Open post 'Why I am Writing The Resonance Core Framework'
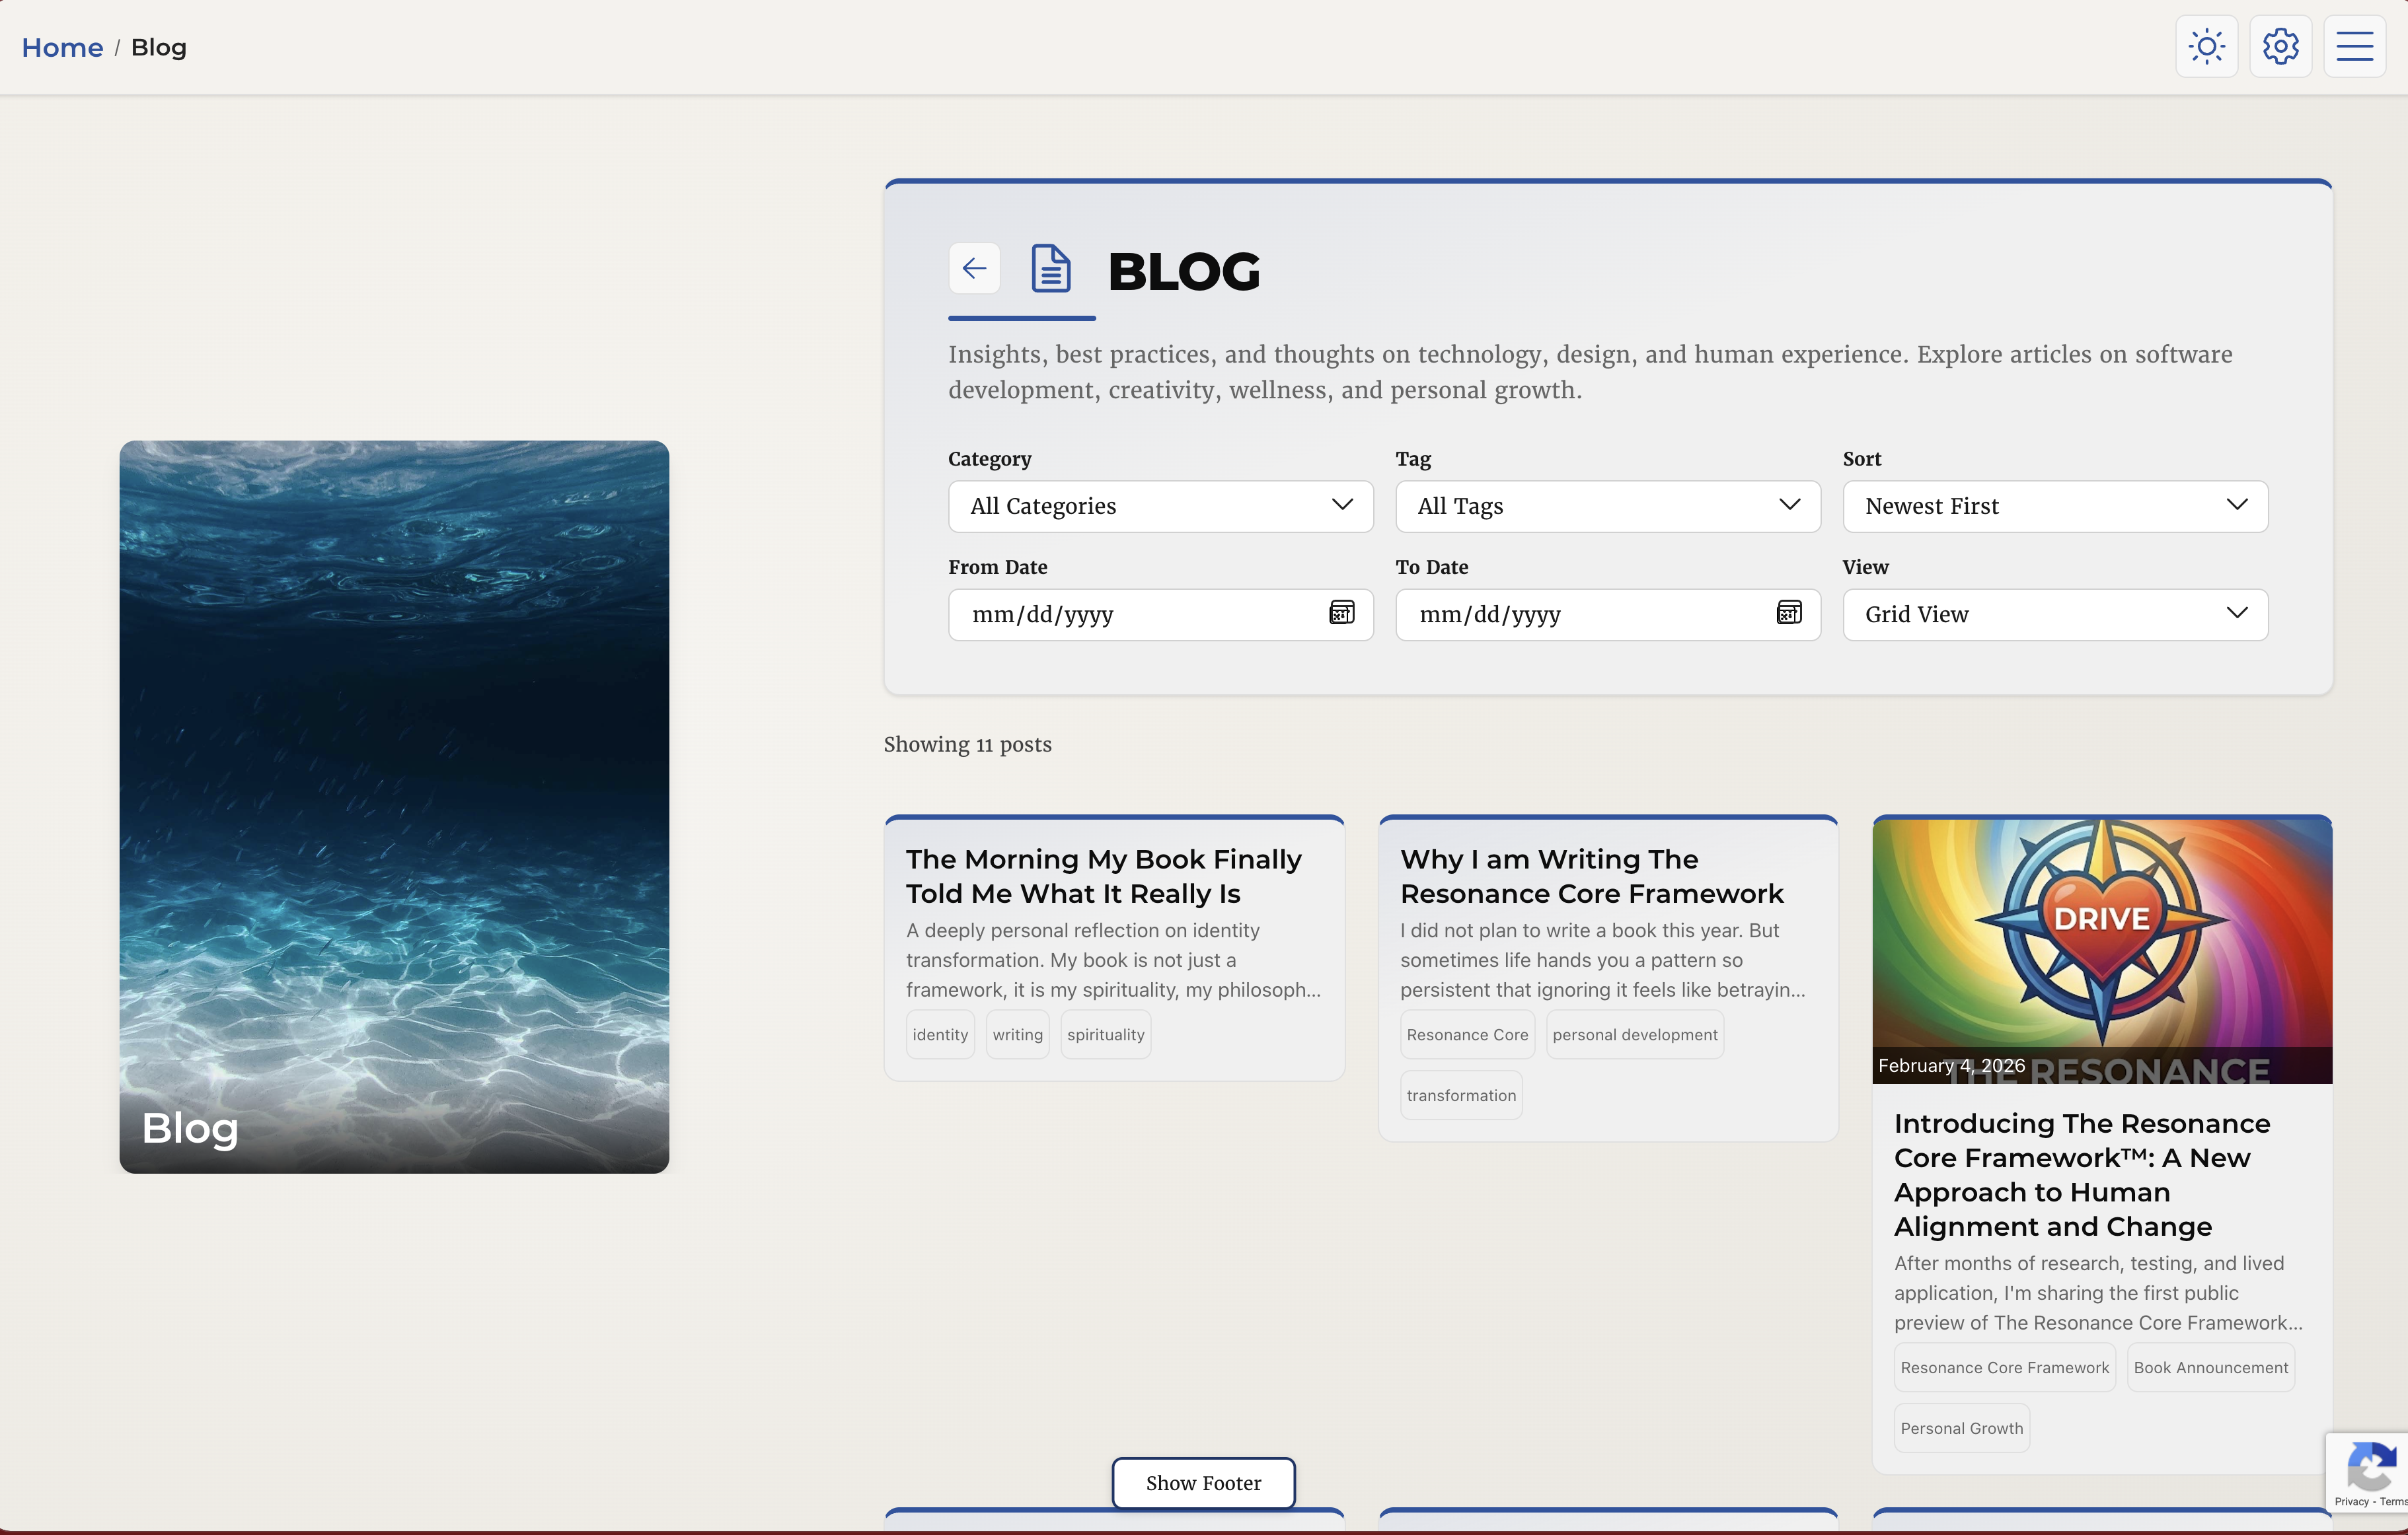This screenshot has width=2408, height=1535. coord(1591,876)
